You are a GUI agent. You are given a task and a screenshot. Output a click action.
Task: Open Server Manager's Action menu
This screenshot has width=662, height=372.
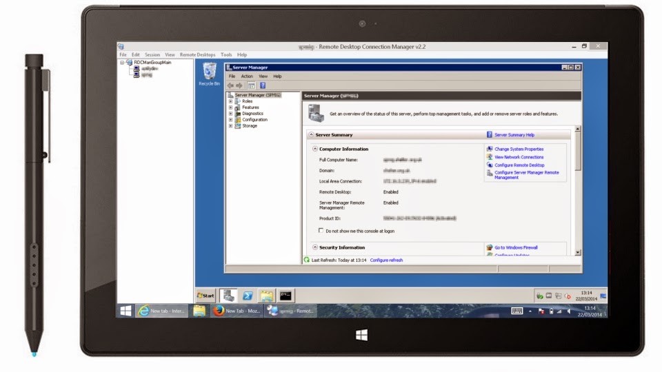pyautogui.click(x=247, y=76)
